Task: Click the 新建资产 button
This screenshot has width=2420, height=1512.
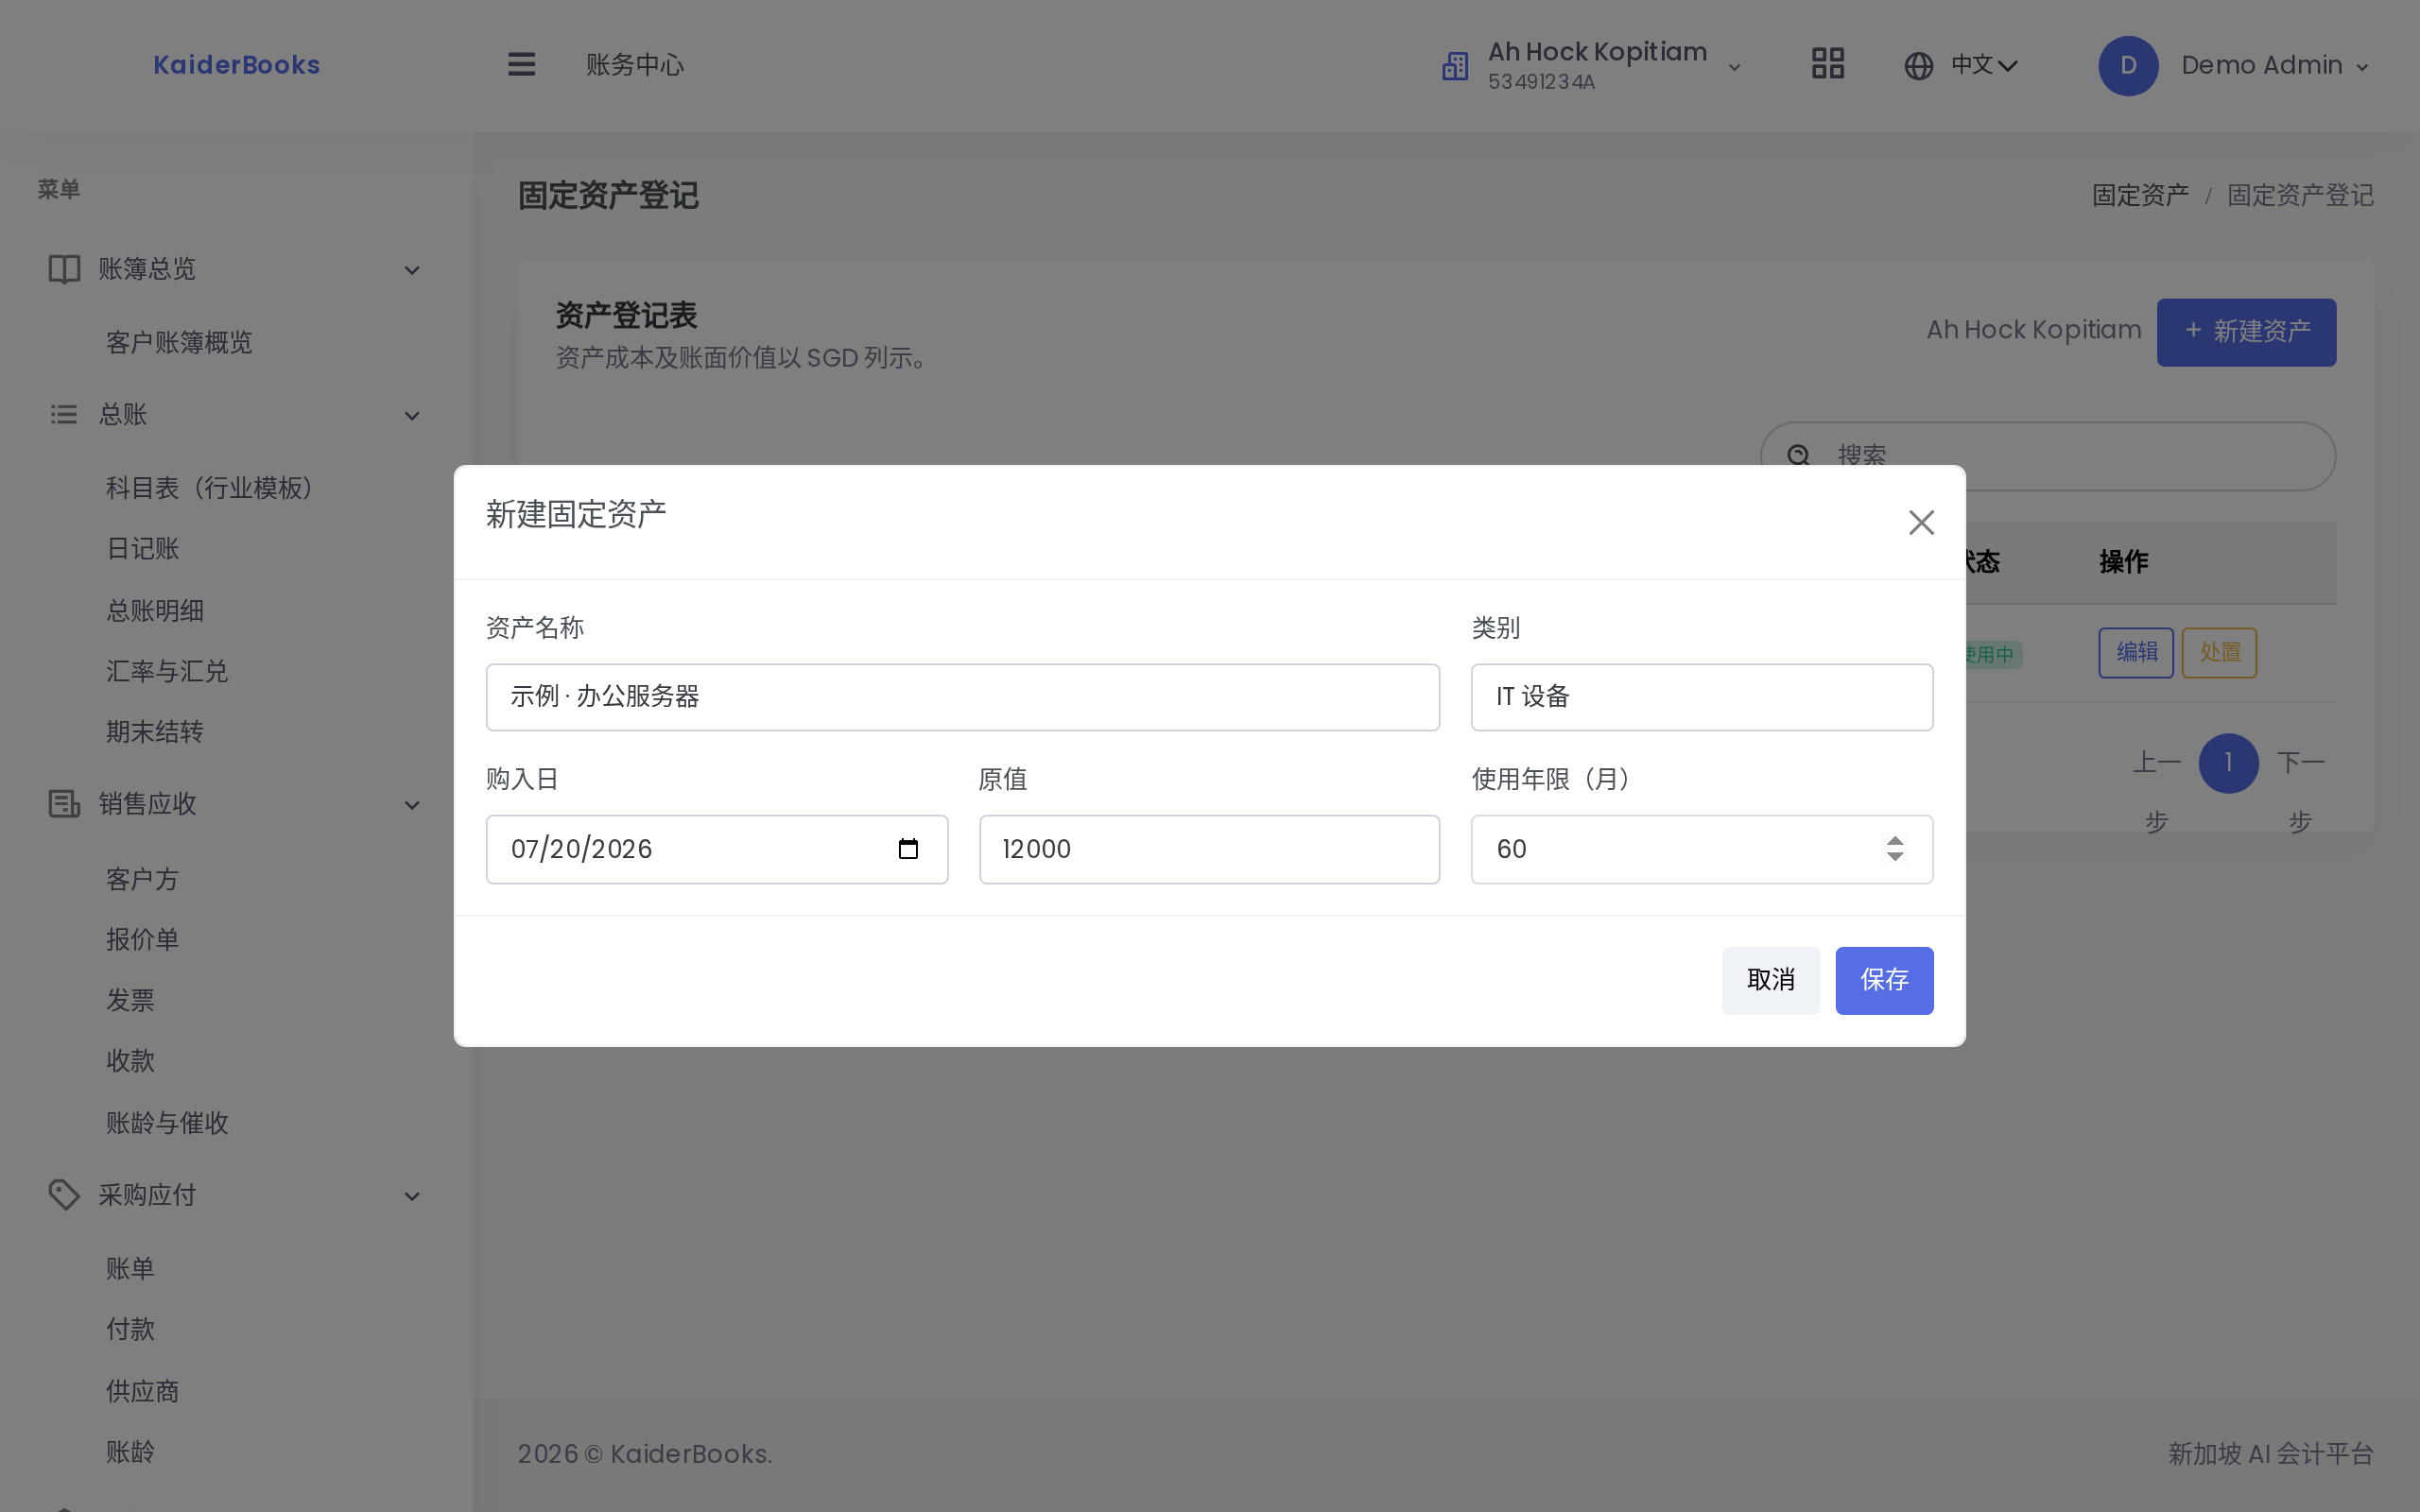Action: 2246,332
